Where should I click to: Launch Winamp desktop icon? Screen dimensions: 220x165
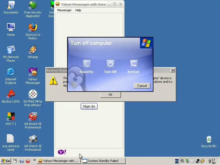coord(33,52)
